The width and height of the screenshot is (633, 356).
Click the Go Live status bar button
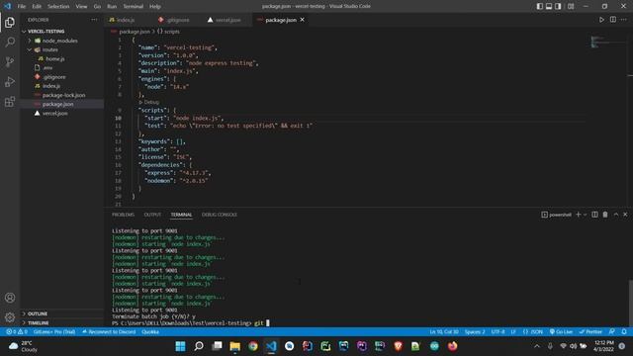tap(561, 332)
